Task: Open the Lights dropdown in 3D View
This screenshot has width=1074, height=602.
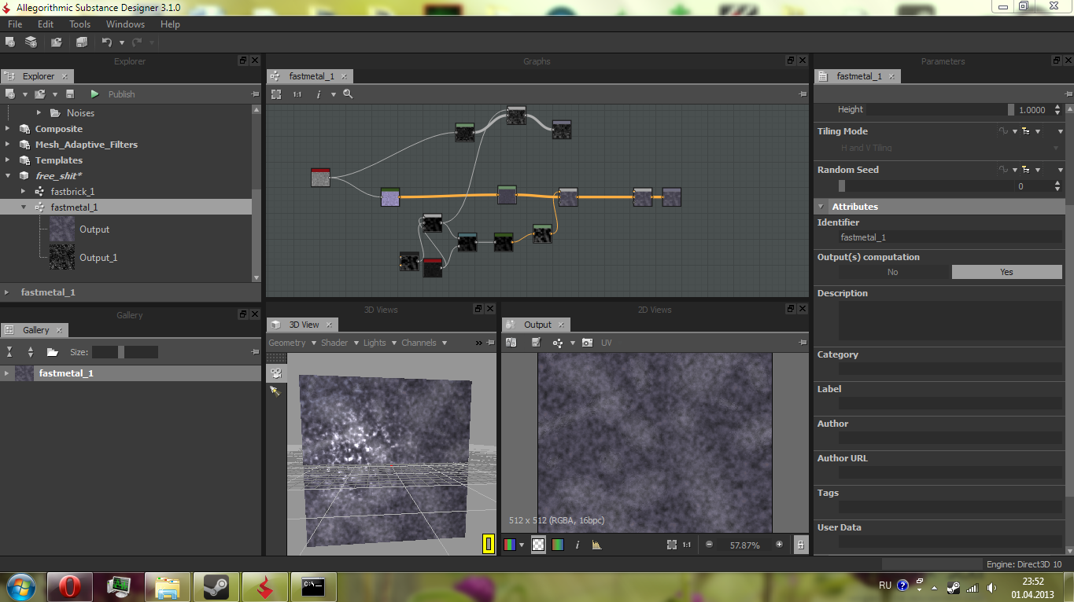Action: coord(380,343)
